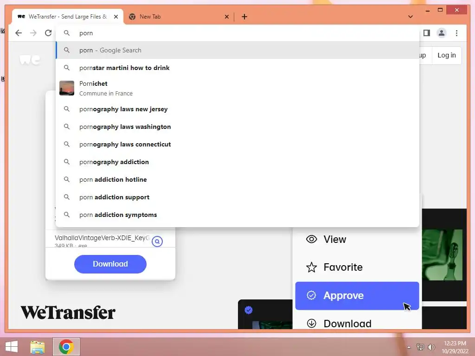Choose the 'laws connecticut' suggestion
Screen dimensions: 475x356
pos(237,145)
